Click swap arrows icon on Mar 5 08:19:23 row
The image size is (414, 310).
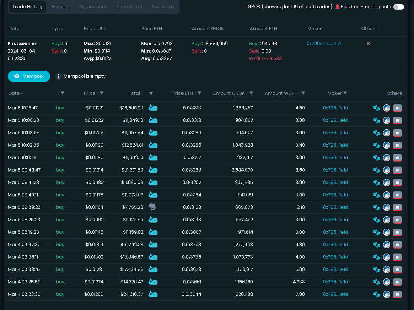tap(376, 232)
